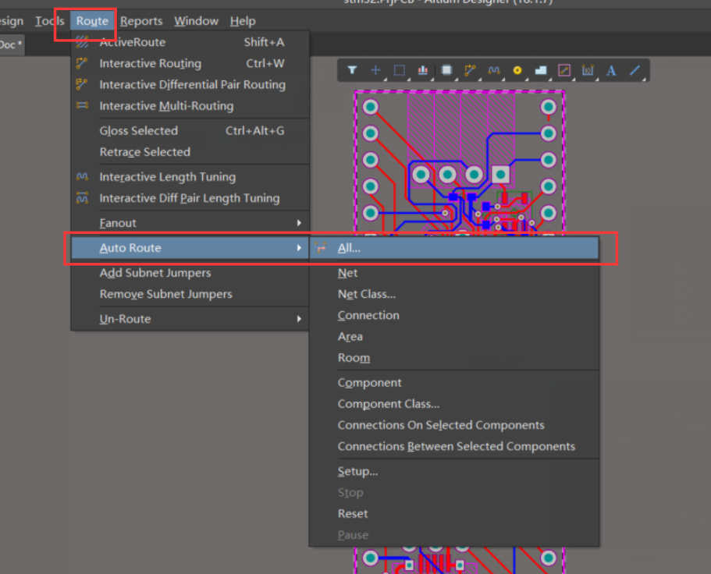Expand the Auto Route submenu
The height and width of the screenshot is (574, 711).
point(190,248)
